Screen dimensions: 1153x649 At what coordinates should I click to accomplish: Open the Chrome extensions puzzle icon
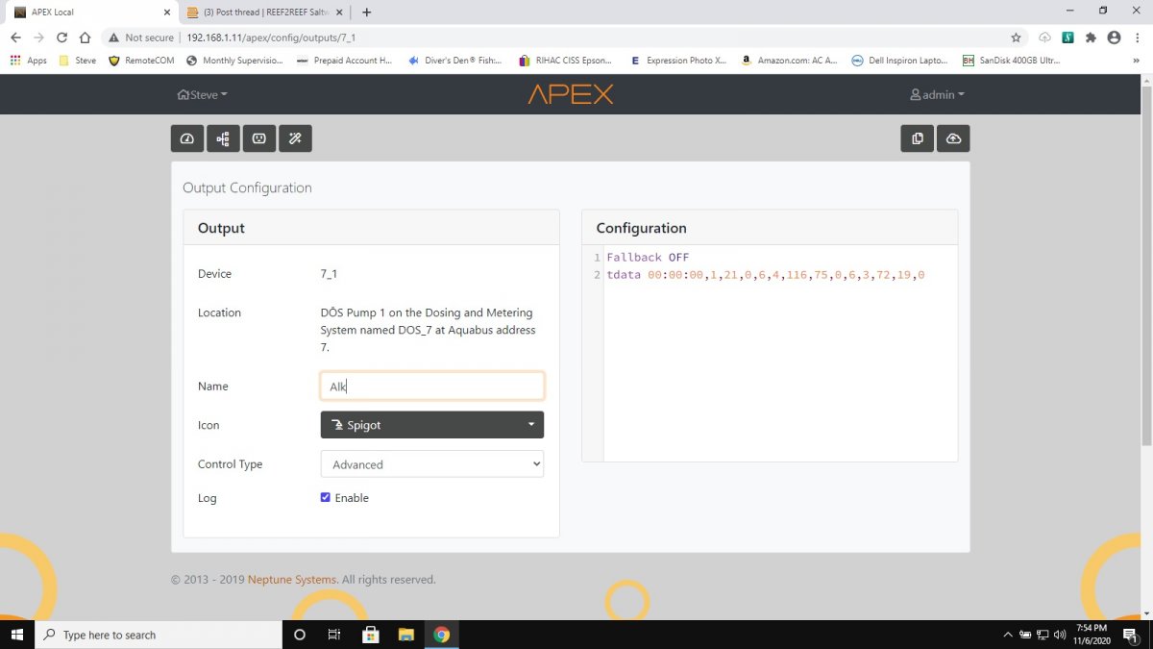(1091, 37)
